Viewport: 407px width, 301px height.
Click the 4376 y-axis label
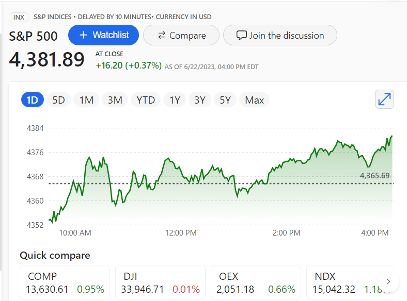pyautogui.click(x=35, y=153)
